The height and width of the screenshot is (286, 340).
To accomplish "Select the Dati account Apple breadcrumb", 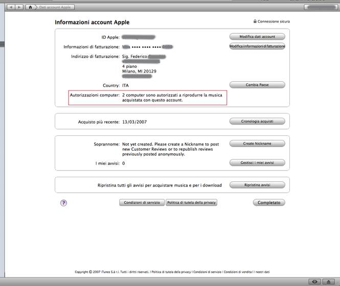I will (55, 7).
